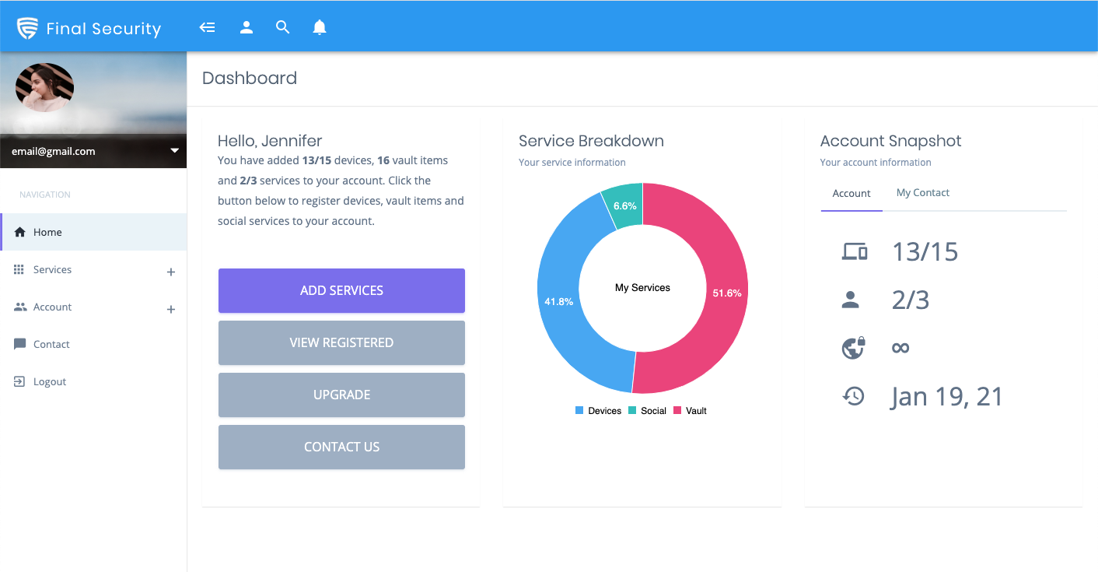Click the UPGRADE button
The width and height of the screenshot is (1098, 572).
341,395
